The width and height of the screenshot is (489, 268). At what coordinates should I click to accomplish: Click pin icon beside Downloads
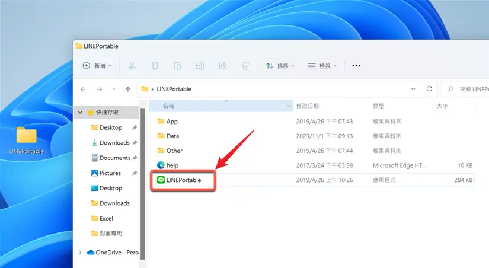pos(135,142)
